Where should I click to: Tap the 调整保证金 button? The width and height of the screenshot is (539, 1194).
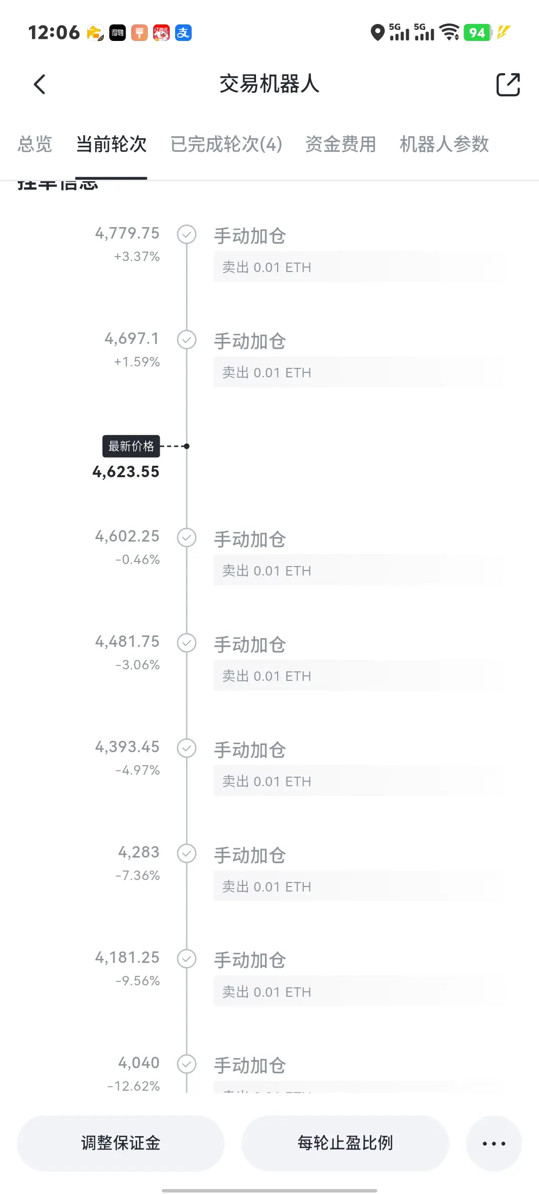[121, 1143]
